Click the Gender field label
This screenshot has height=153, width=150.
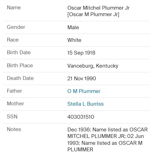pyautogui.click(x=16, y=27)
